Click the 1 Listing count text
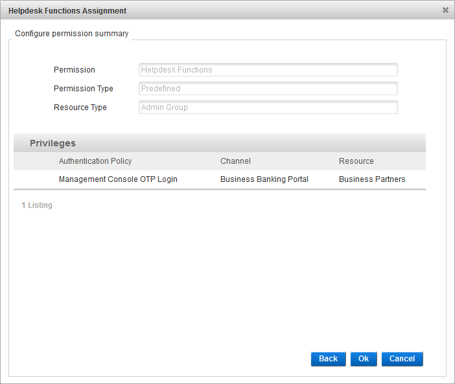Screen dimensions: 455x384 37,205
